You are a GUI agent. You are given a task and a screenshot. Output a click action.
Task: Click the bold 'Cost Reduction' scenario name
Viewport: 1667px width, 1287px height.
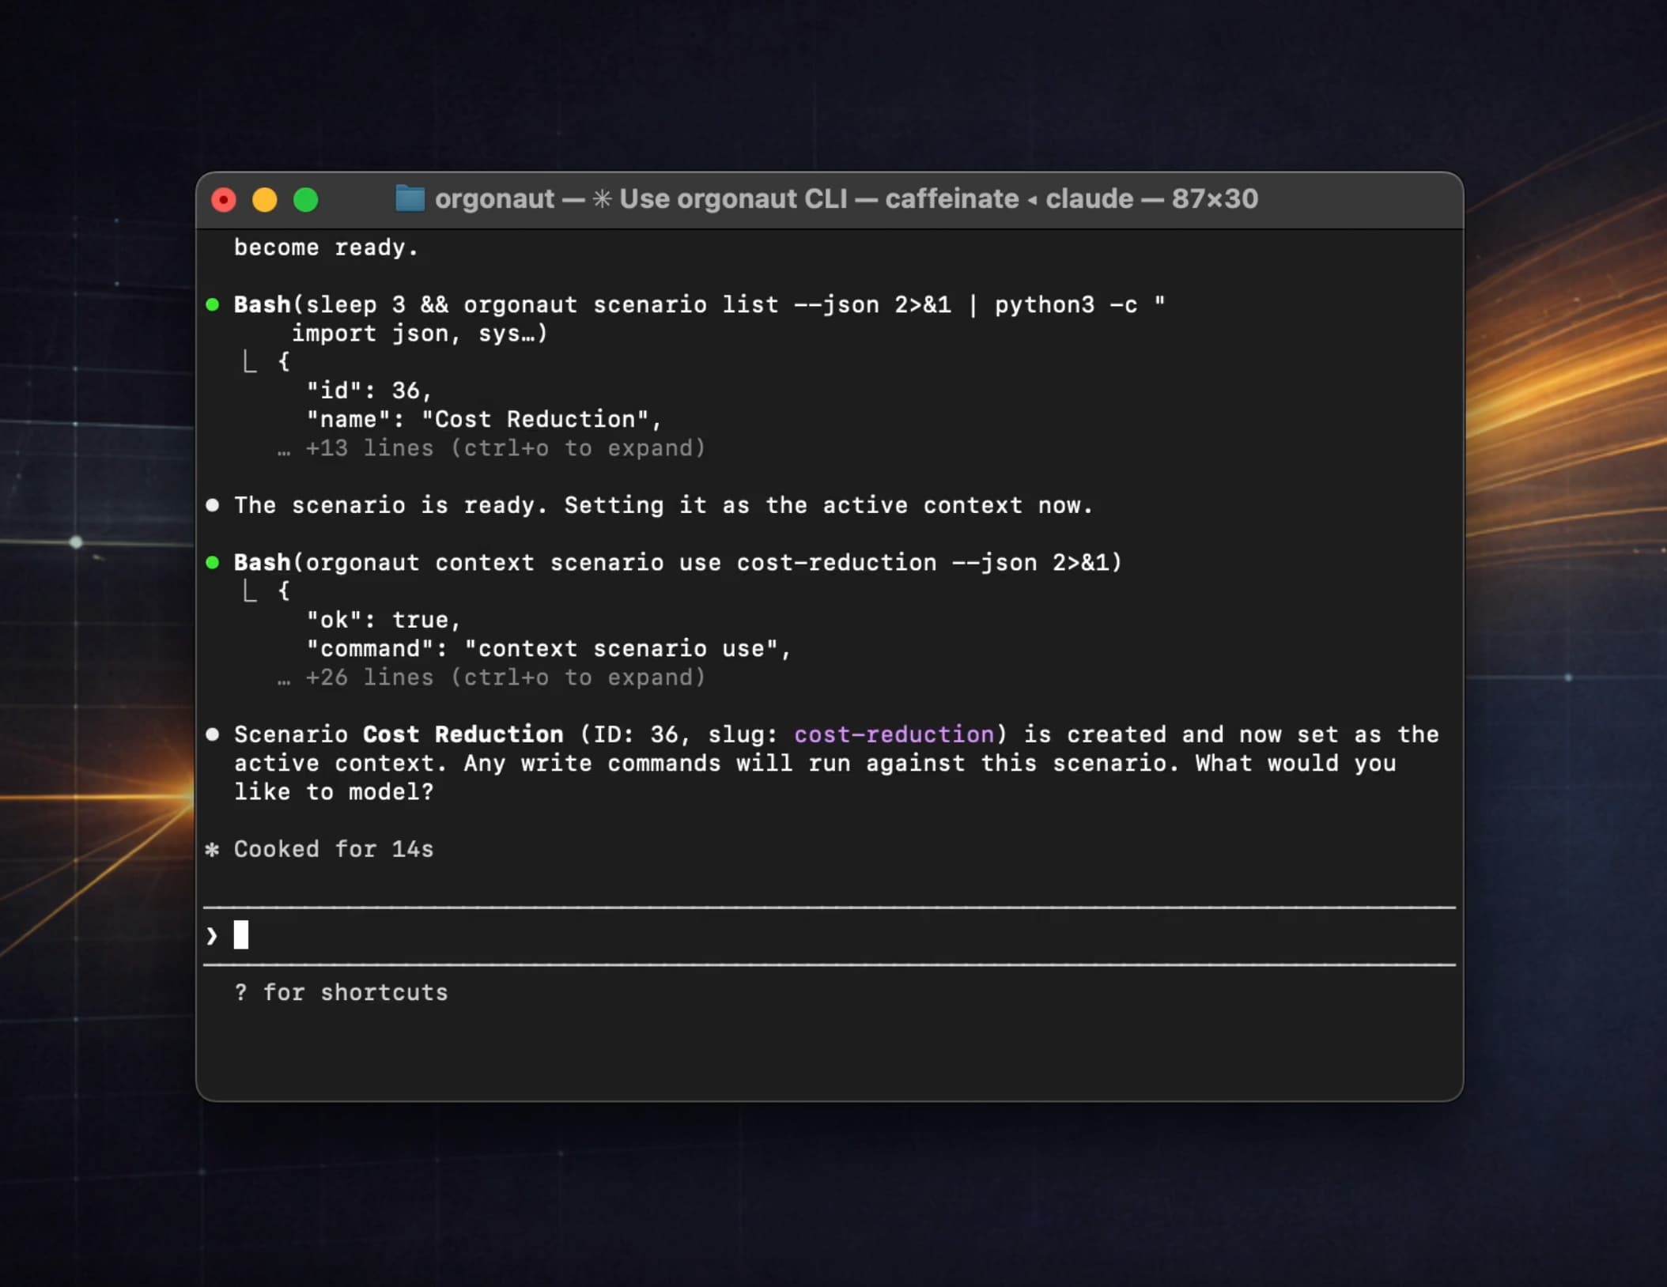[x=463, y=734]
